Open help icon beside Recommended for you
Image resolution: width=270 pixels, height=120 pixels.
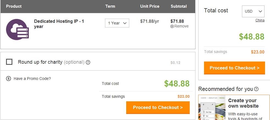click(257, 89)
